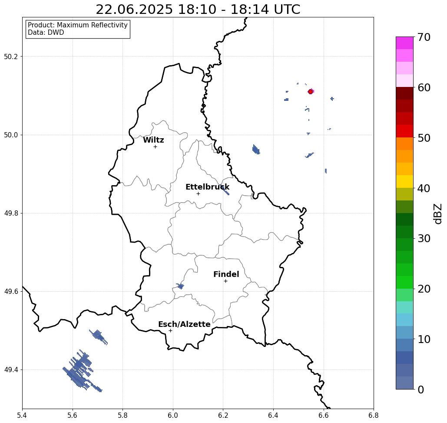Click the plus marker below Ettelbruck
The height and width of the screenshot is (423, 447).
coord(199,193)
